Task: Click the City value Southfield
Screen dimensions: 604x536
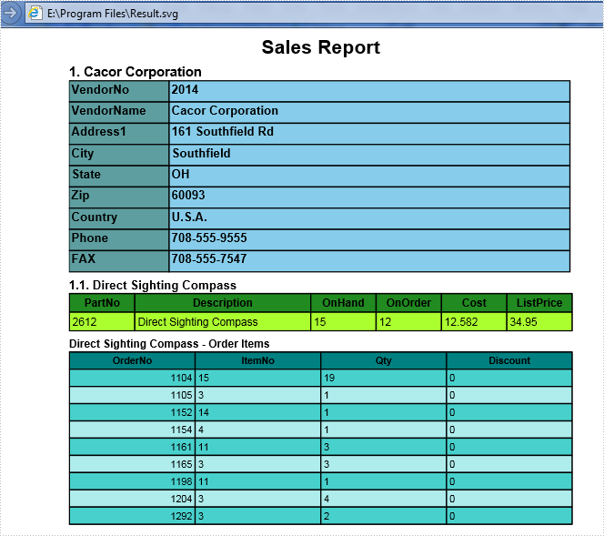Action: 369,155
